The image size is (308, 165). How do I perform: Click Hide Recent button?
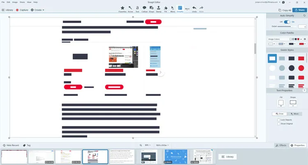pyautogui.click(x=11, y=145)
